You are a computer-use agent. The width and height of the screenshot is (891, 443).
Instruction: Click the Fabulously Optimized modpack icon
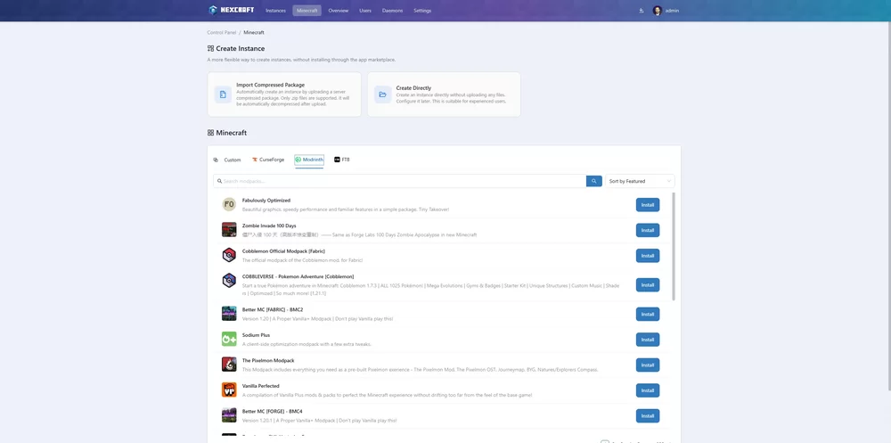tap(229, 204)
